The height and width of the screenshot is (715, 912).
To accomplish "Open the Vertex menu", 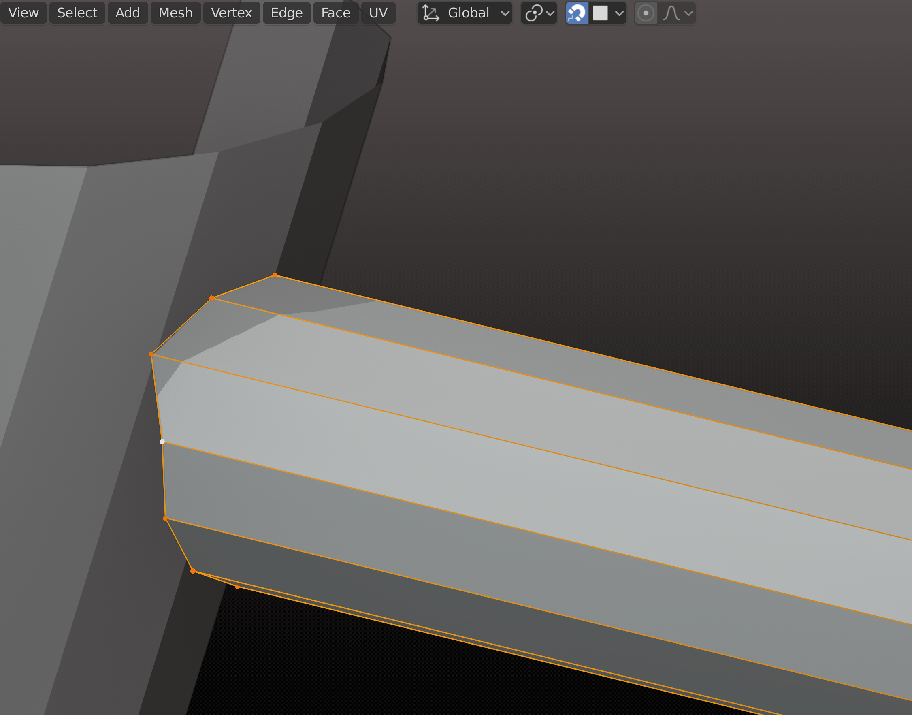I will [x=232, y=13].
